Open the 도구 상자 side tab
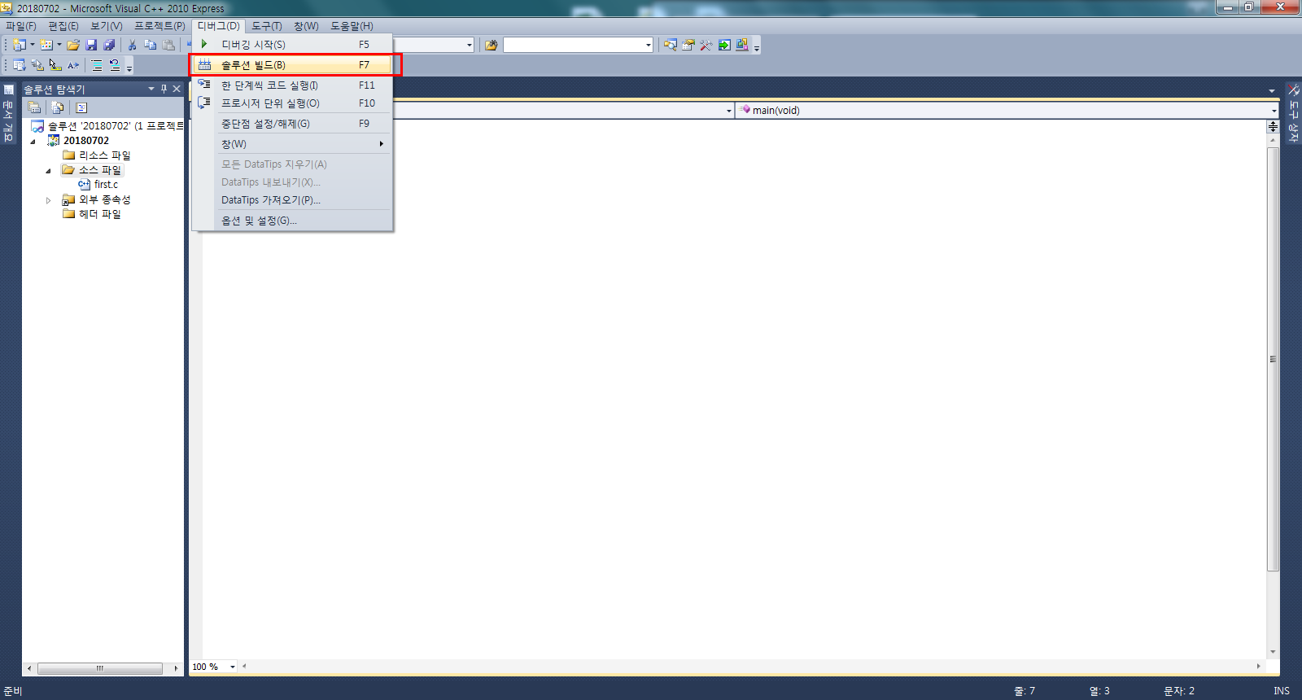The height and width of the screenshot is (700, 1302). [1293, 113]
